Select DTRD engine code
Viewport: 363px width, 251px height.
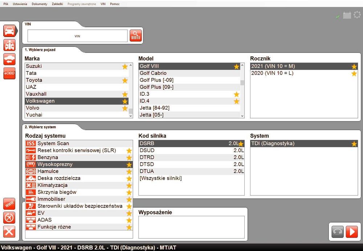click(x=191, y=157)
